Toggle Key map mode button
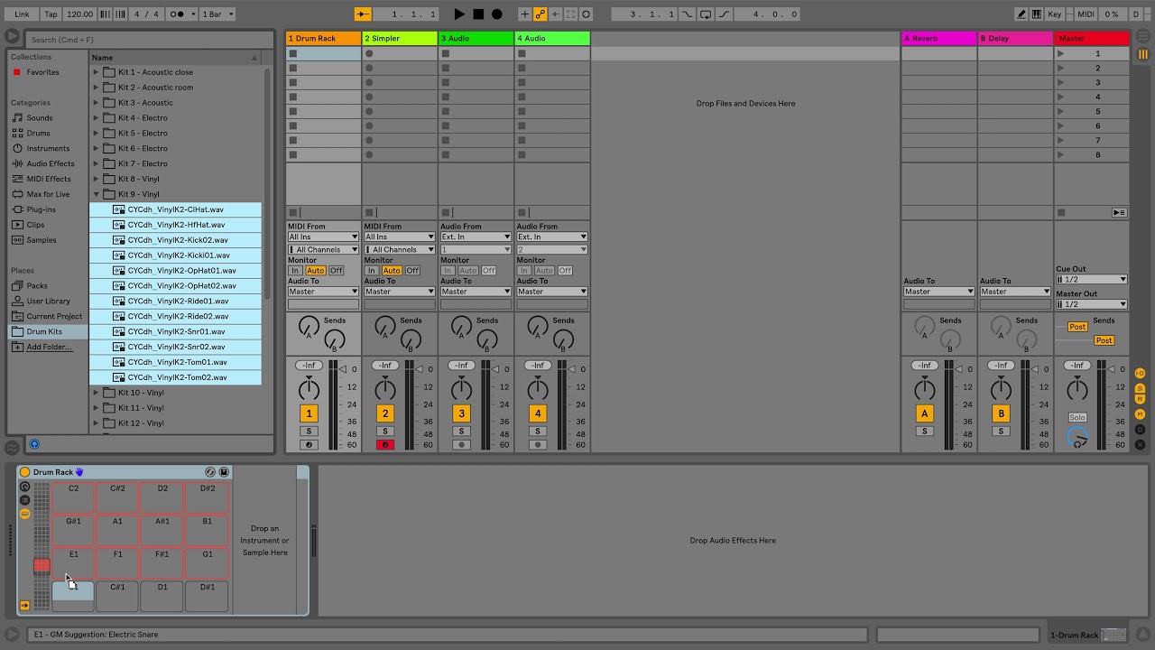The height and width of the screenshot is (650, 1155). [x=1055, y=14]
